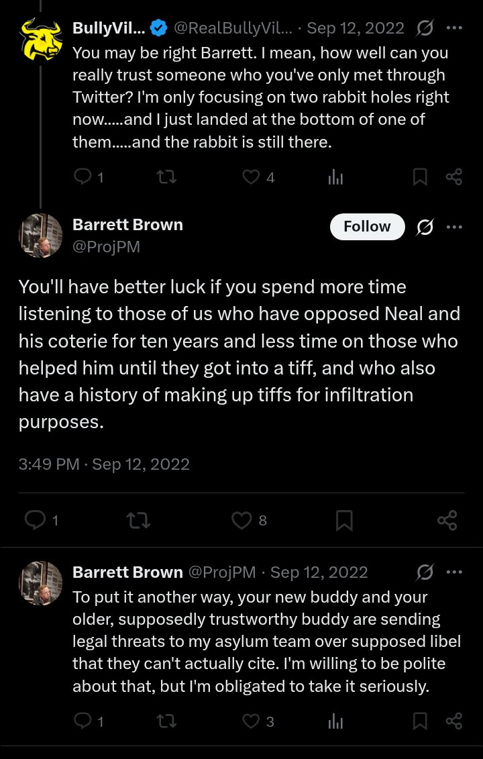Open the Grok icon on the BullyVille tweet
The image size is (483, 759).
point(425,28)
